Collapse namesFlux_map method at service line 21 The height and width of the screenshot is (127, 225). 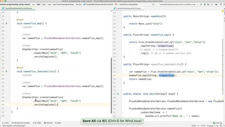122,35
